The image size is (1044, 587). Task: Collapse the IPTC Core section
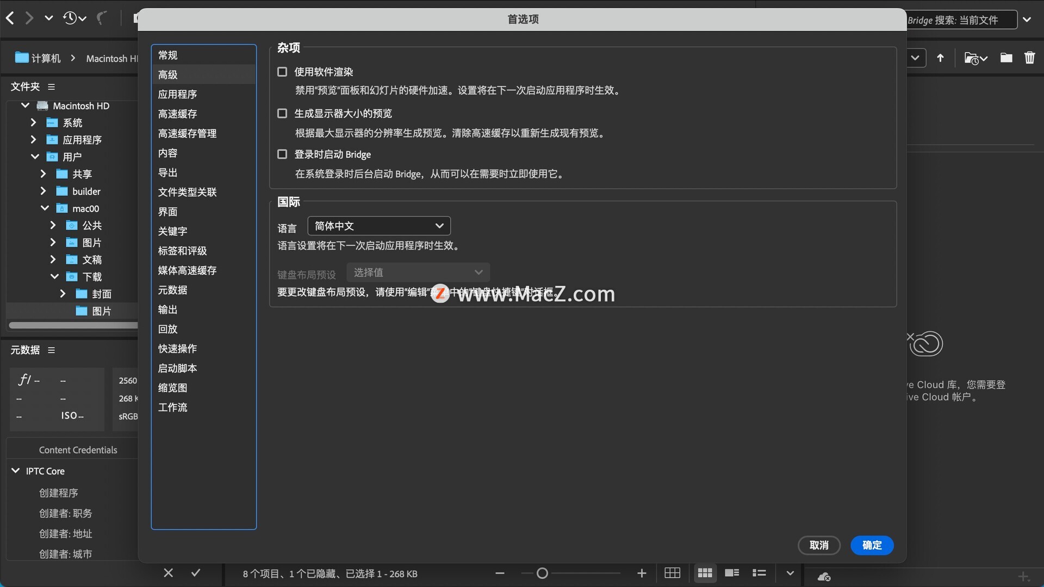click(15, 471)
